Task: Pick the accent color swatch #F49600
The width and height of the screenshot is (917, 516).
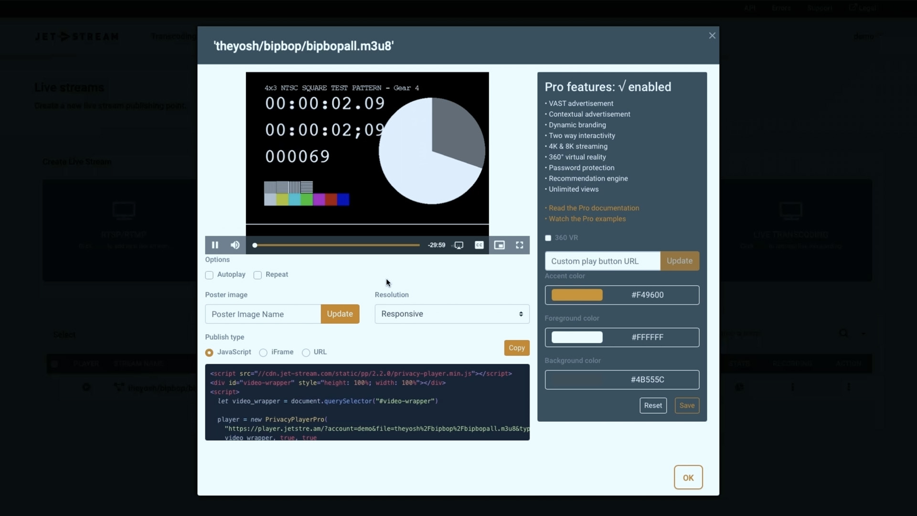Action: point(576,295)
